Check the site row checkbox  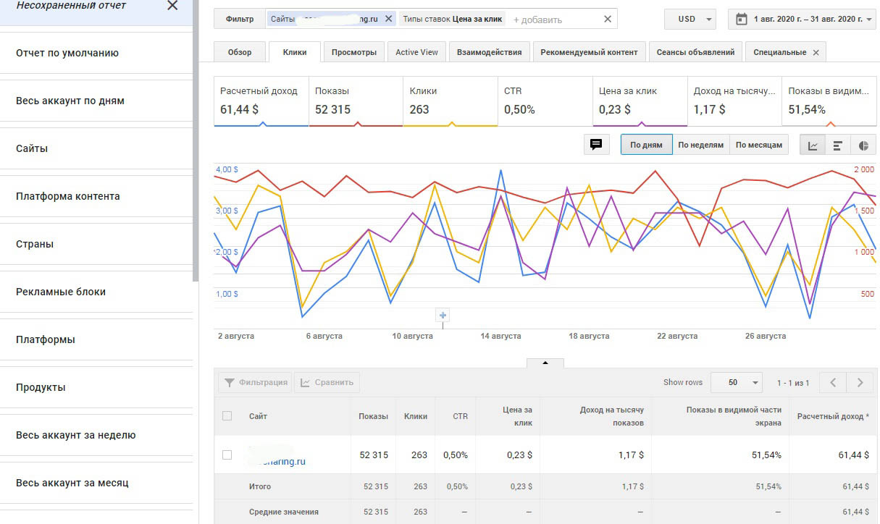click(227, 455)
